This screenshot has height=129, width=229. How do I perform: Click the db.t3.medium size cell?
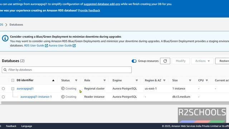click(x=181, y=97)
